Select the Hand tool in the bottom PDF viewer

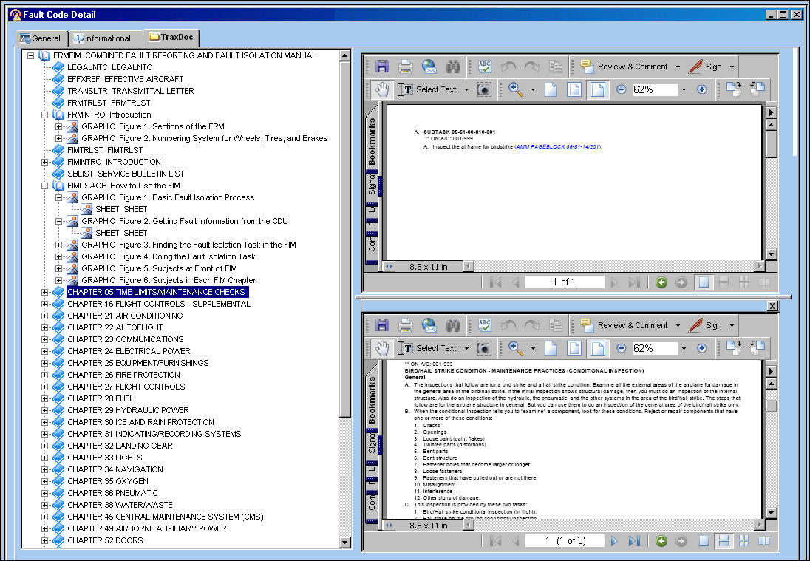click(x=382, y=348)
